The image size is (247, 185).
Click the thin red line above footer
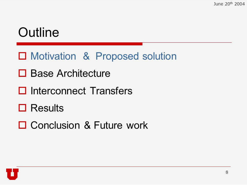click(x=124, y=166)
